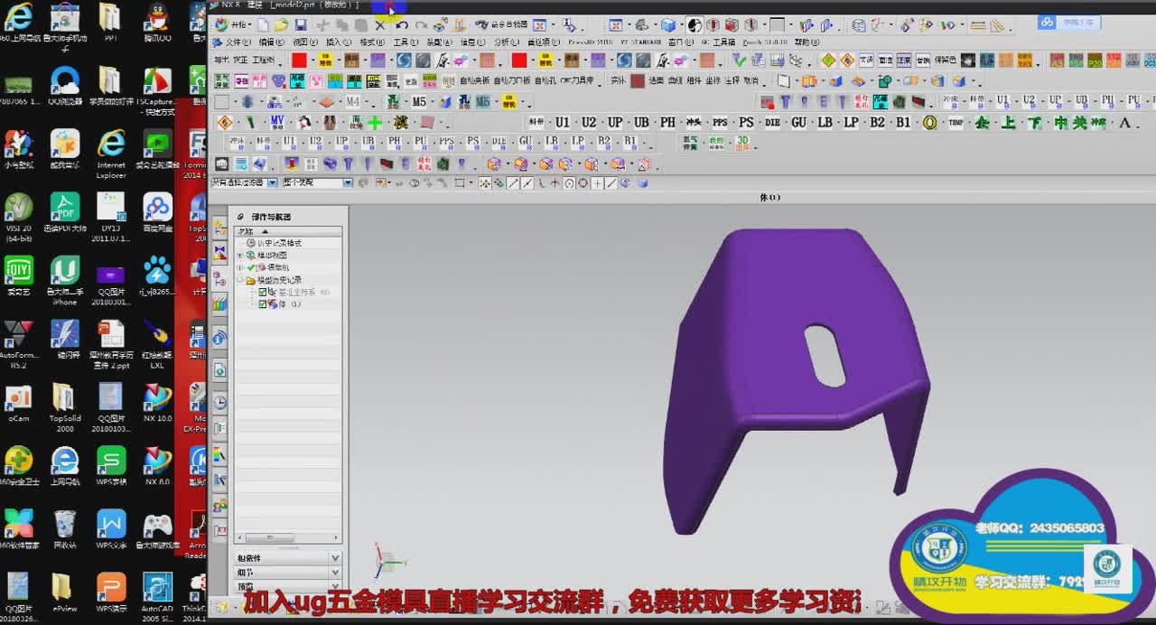The height and width of the screenshot is (625, 1156).
Task: Expand the 相依性 panel section
Action: [x=335, y=558]
